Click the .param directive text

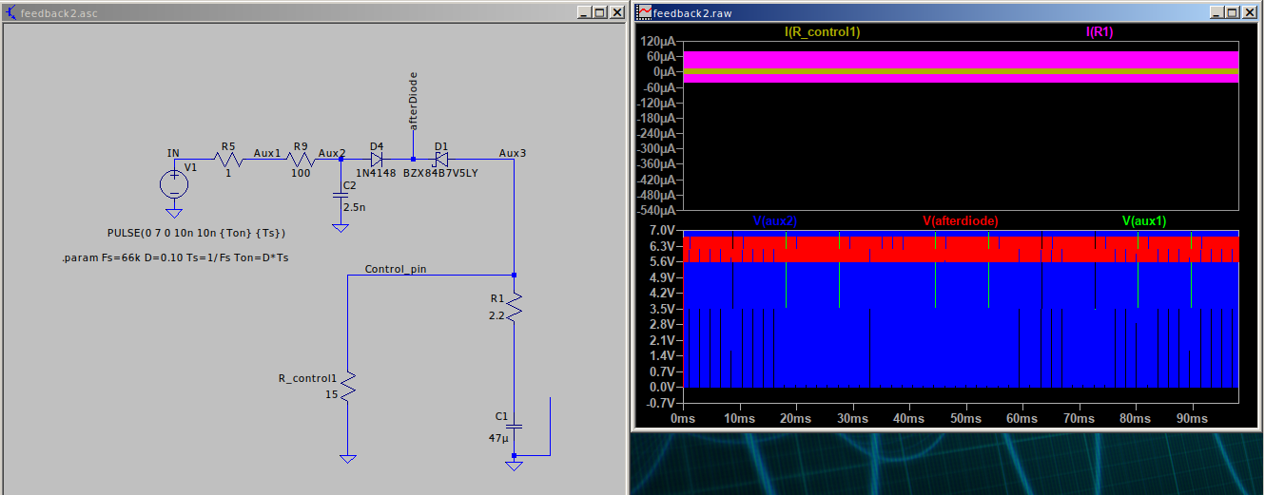[174, 258]
